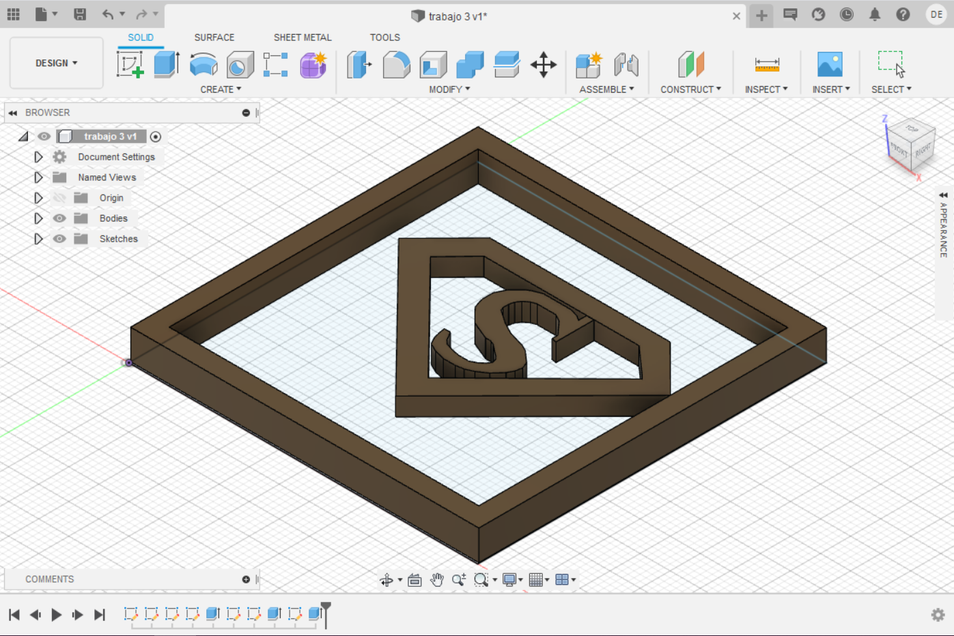Screen dimensions: 954x636
Task: Expand the Named Views node
Action: pos(38,177)
